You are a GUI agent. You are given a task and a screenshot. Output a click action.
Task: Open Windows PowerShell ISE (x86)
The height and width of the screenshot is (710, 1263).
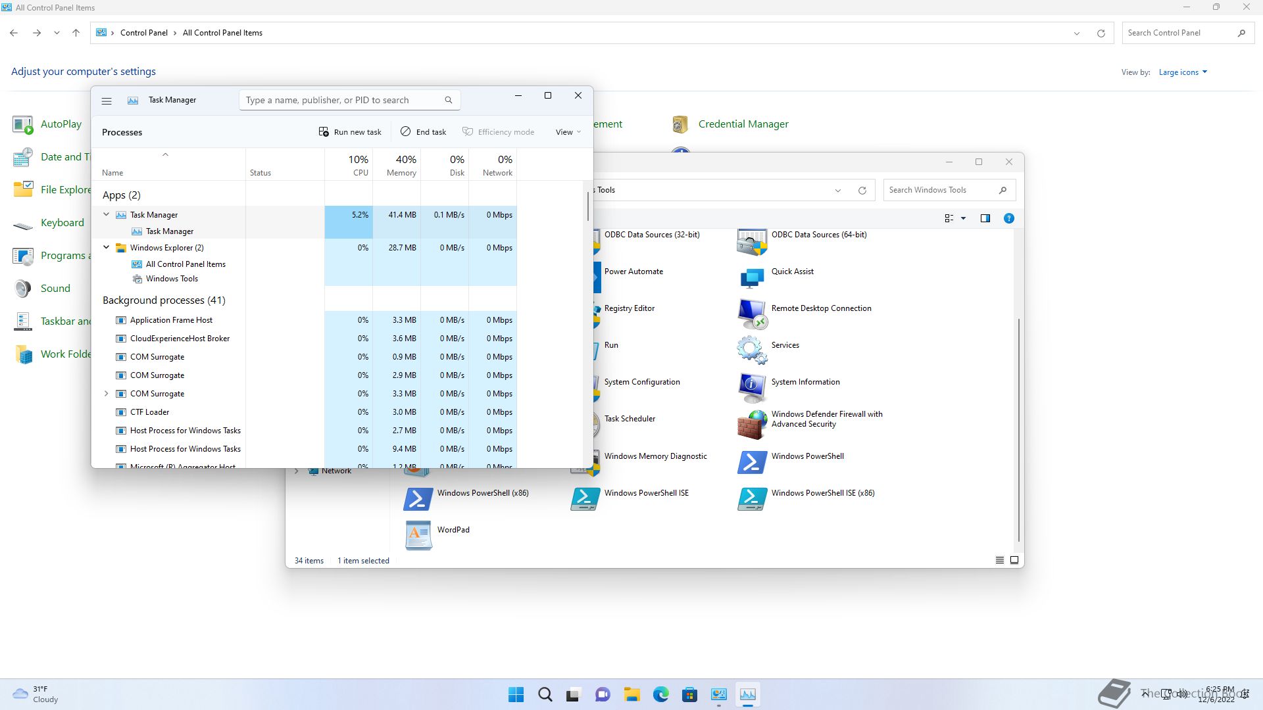click(x=806, y=499)
